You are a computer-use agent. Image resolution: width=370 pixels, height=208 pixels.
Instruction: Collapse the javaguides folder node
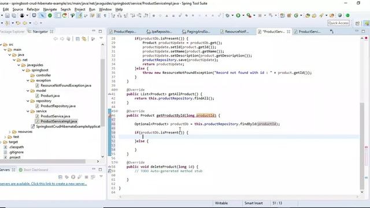pos(18,65)
